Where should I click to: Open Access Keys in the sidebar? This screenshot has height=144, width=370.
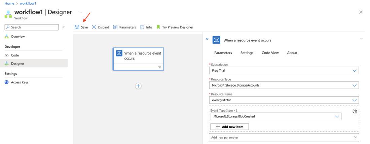20,82
